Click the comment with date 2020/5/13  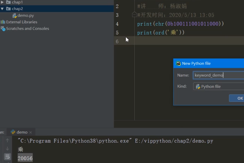click(176, 15)
